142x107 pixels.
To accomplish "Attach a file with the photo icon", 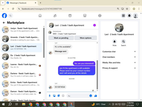I will [x=54, y=96].
